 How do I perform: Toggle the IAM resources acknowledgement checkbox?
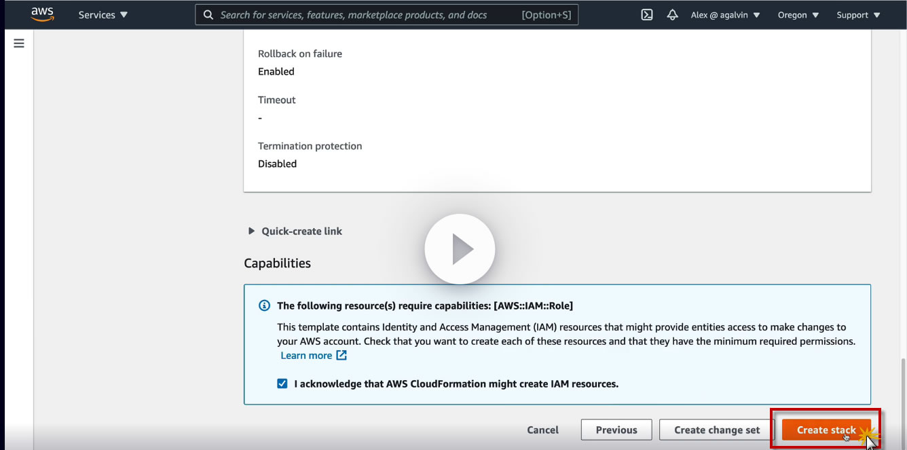(x=282, y=383)
